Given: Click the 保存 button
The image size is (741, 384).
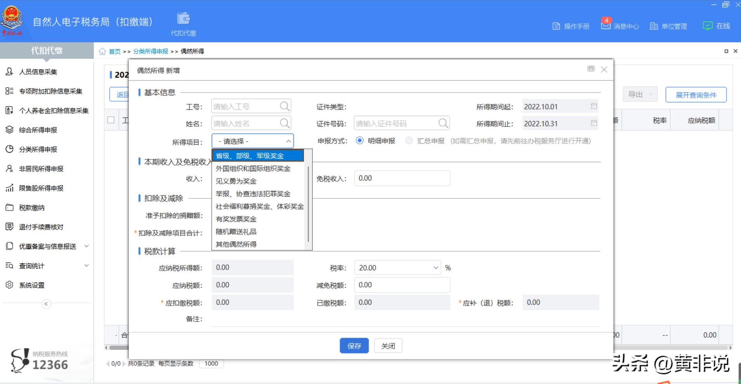Looking at the screenshot, I should click(354, 346).
